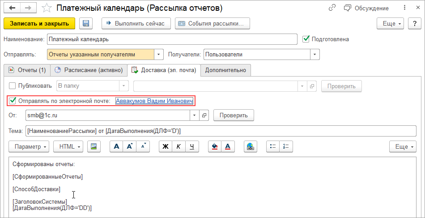Apply bold formatting with the Ж button

165,146
